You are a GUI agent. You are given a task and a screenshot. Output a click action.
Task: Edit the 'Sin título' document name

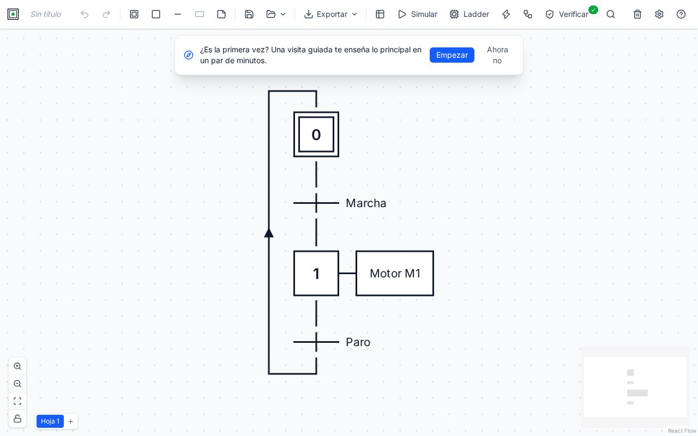pyautogui.click(x=46, y=14)
